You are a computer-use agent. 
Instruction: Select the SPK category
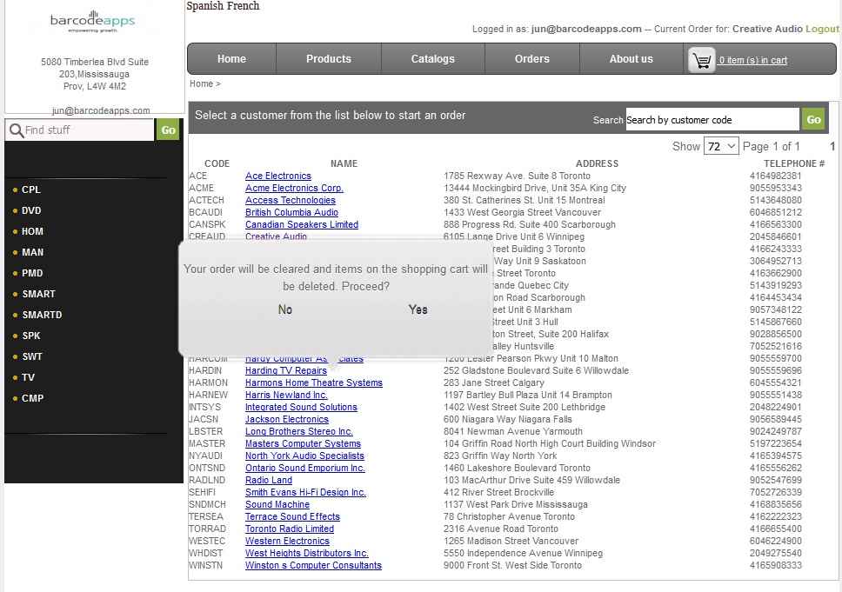coord(31,336)
